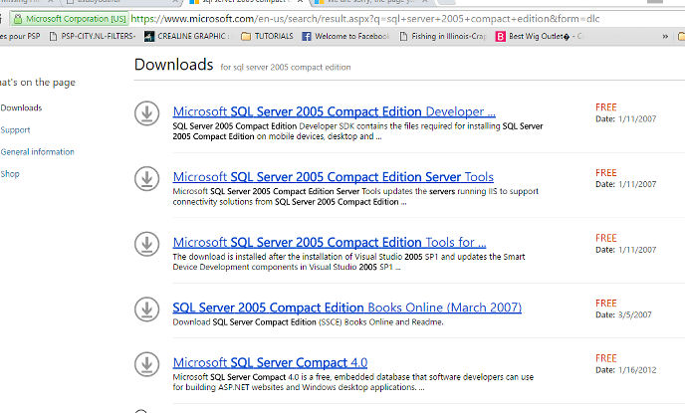
Task: Click description starting 'The download is installed after'
Action: click(x=348, y=262)
